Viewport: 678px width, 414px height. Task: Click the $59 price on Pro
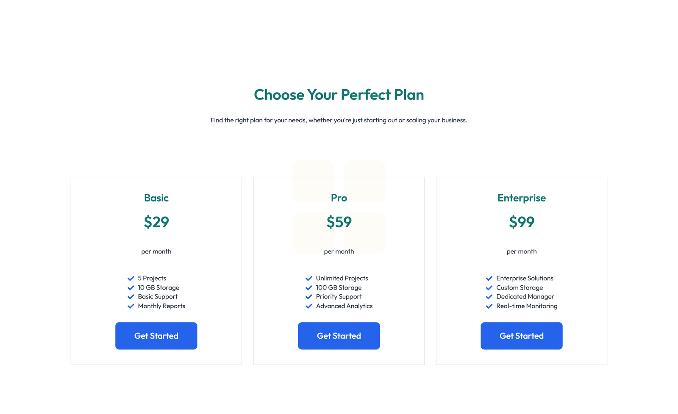339,222
